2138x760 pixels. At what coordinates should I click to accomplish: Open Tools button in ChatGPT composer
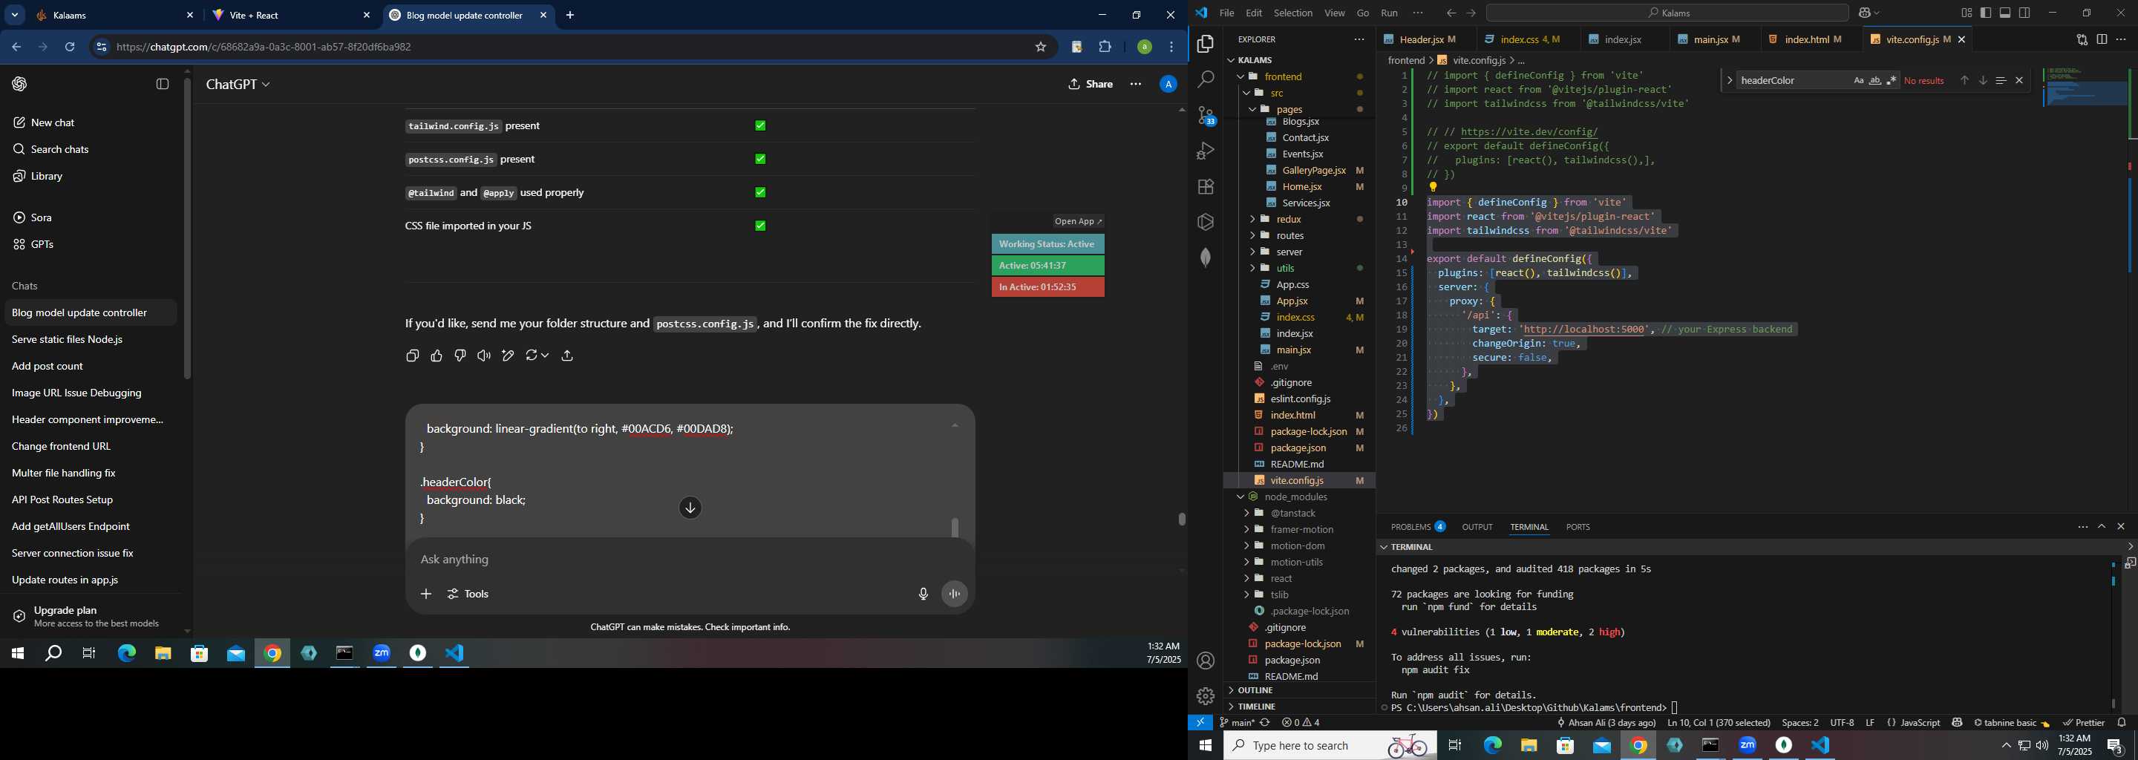click(469, 594)
